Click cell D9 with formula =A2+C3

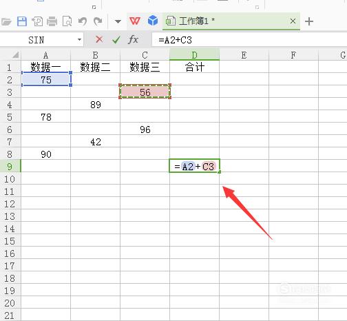(194, 166)
